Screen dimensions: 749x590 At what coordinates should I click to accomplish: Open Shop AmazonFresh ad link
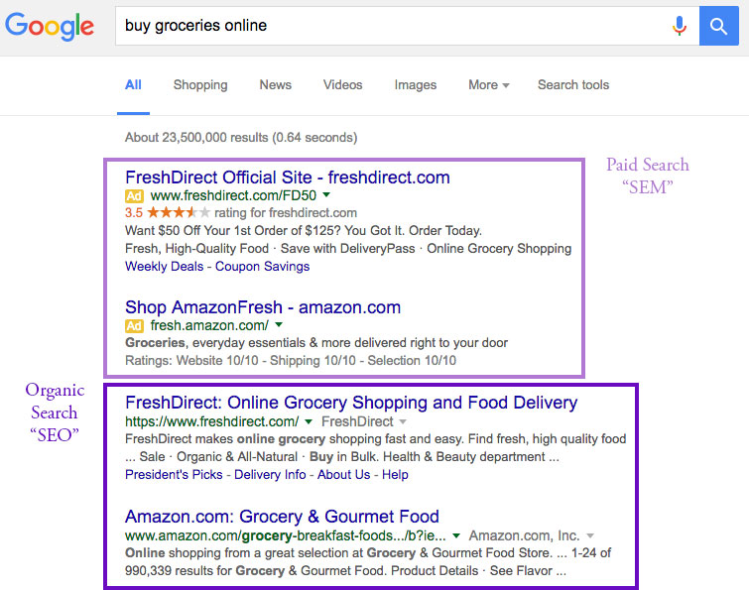click(x=263, y=307)
